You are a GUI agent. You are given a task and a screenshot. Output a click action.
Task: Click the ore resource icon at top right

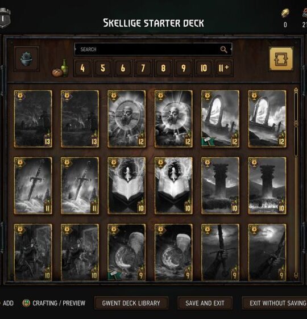[285, 13]
